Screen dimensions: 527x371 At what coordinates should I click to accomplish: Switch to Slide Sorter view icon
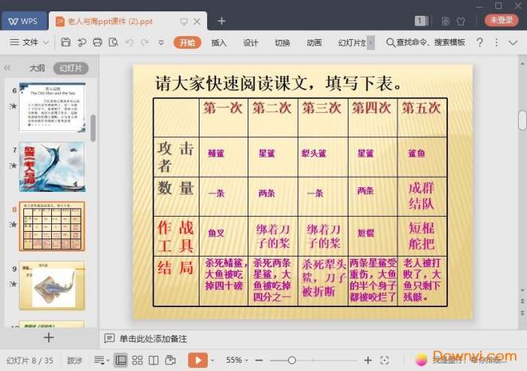(x=137, y=360)
